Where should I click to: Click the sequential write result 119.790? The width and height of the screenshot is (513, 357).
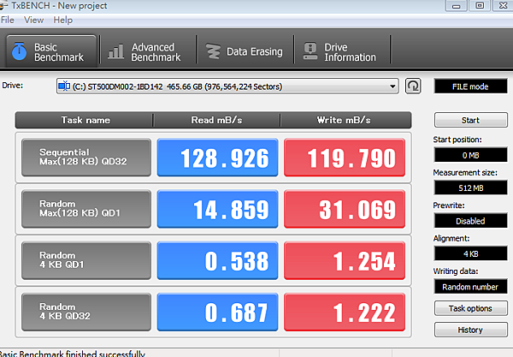click(x=345, y=158)
